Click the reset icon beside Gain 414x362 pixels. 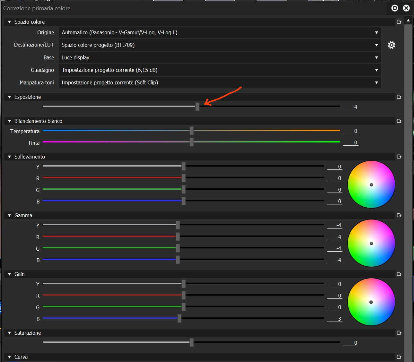pos(399,274)
